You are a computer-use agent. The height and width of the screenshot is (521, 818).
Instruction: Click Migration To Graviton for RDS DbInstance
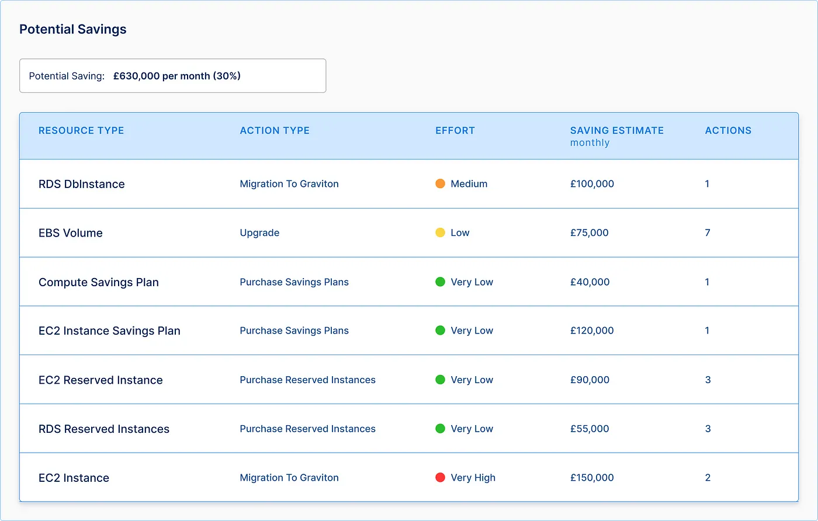point(289,184)
